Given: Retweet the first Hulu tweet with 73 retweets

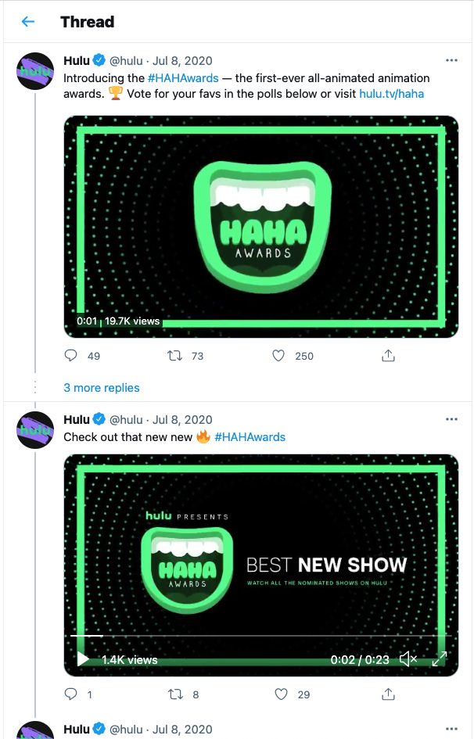Looking at the screenshot, I should [x=176, y=356].
